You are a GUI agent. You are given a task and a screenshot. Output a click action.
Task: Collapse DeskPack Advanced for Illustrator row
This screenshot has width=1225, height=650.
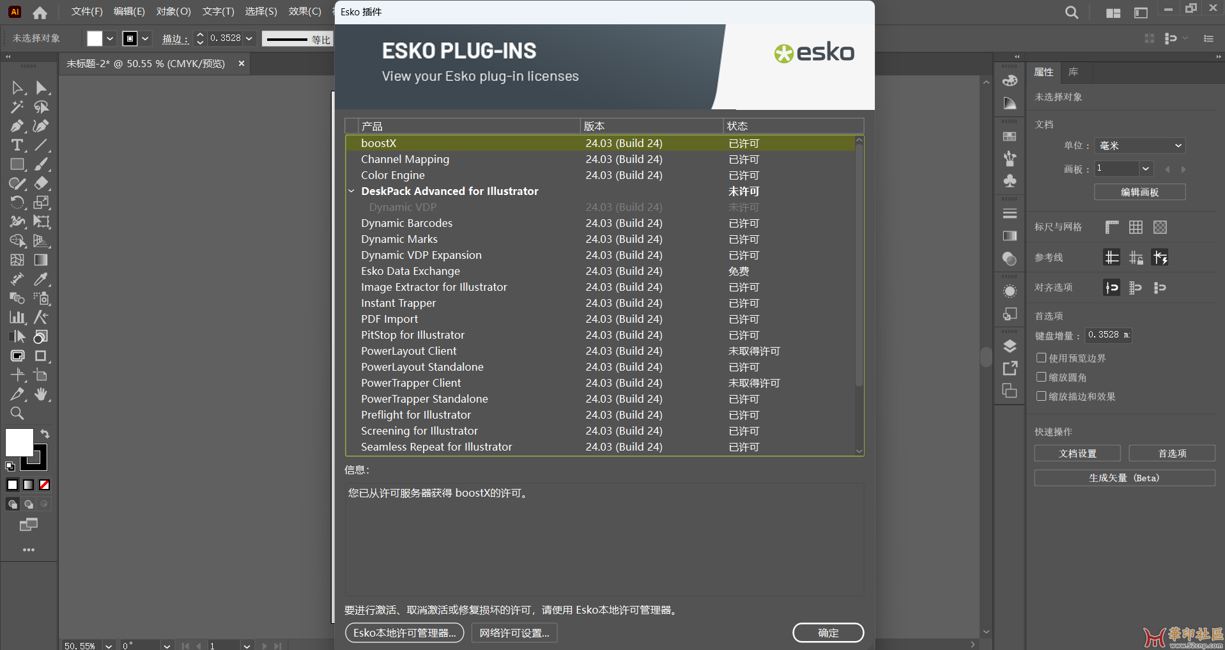[x=351, y=191]
